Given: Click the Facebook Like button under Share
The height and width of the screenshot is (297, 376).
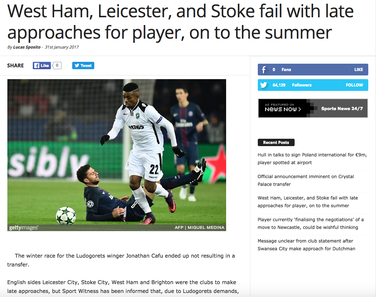Looking at the screenshot, I should (42, 66).
